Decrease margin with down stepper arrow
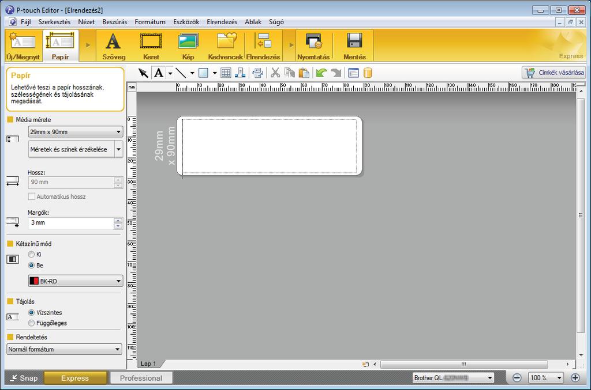The width and height of the screenshot is (591, 390). [x=118, y=226]
